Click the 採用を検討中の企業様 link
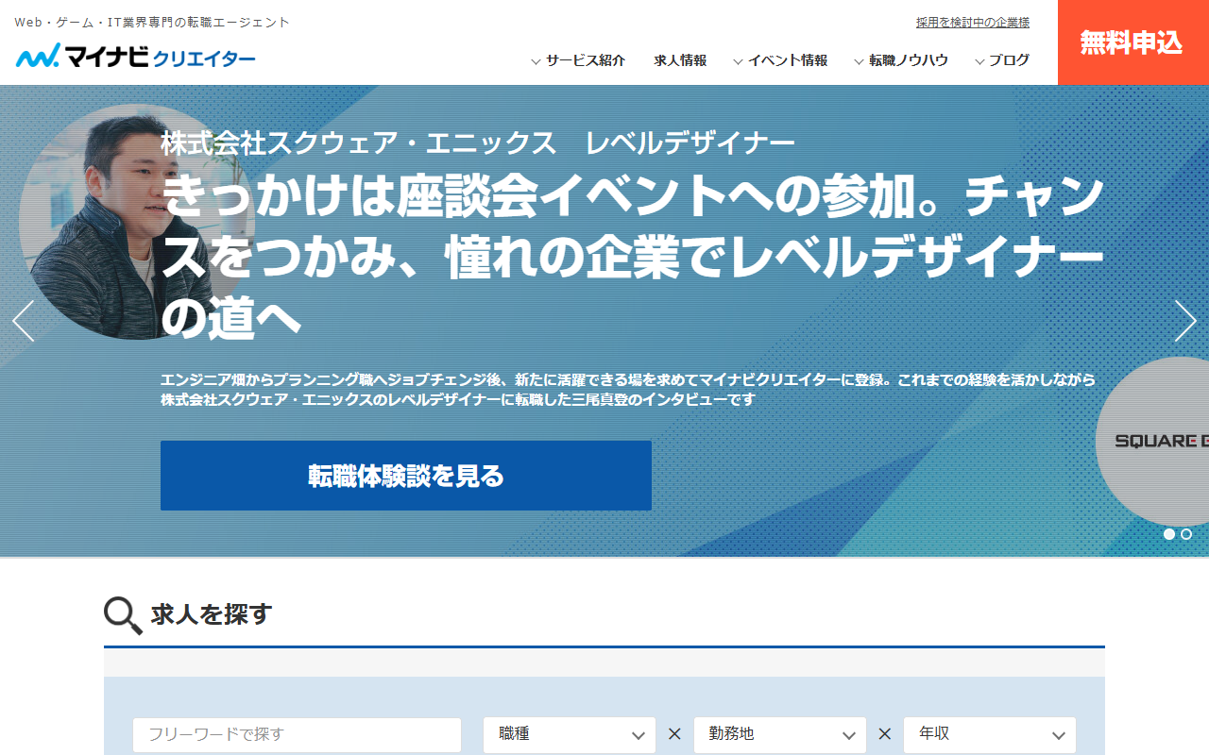This screenshot has height=755, width=1209. coord(973,22)
